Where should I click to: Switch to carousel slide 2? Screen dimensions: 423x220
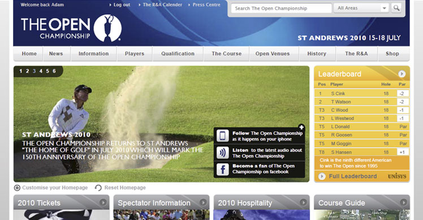[27, 71]
